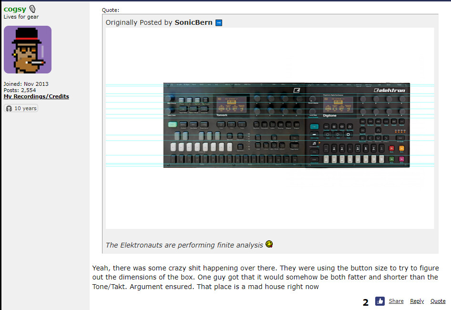Click the SonicBern username in quote
Viewport: 451px width, 310px height.
(194, 22)
